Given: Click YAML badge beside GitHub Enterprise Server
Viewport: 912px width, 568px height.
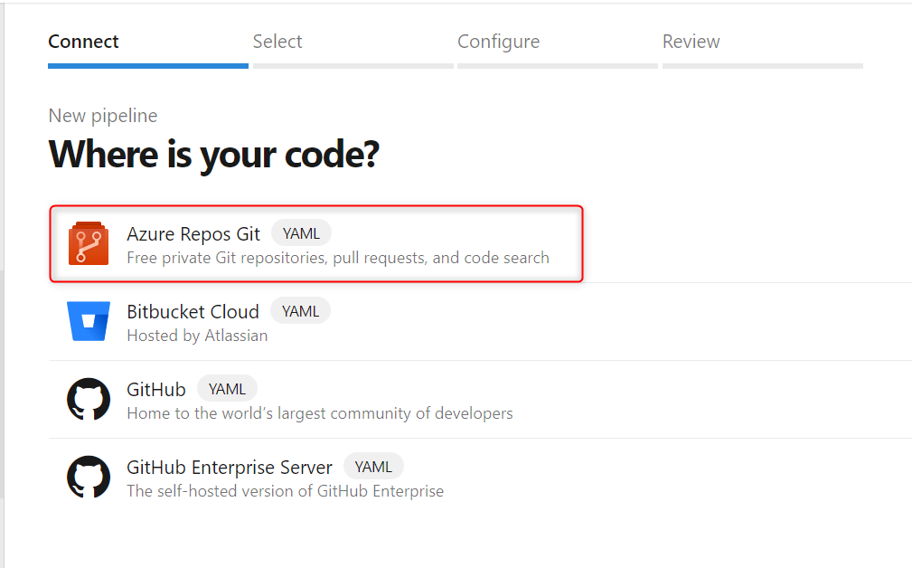Looking at the screenshot, I should (x=373, y=467).
